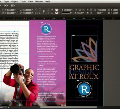Click the column gutter field
120x109 pixels.
tap(115, 13)
